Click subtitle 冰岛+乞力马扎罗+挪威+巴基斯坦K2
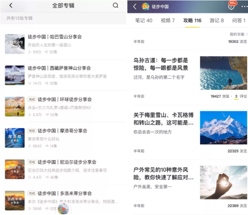The image size is (248, 215). point(59,107)
